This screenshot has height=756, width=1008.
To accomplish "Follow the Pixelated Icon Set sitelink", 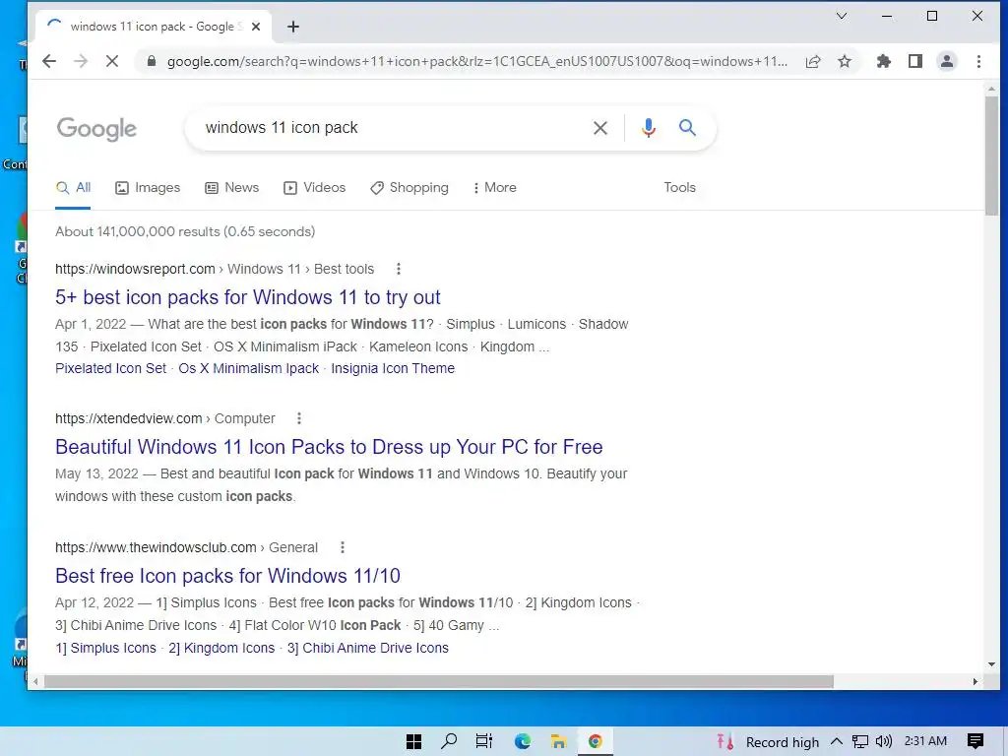I will click(x=110, y=368).
